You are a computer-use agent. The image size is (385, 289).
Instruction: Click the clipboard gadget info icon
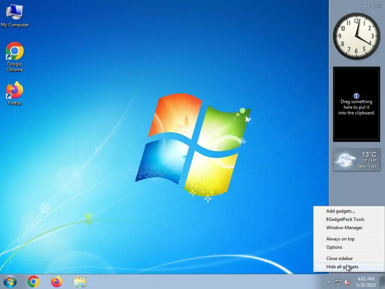[x=356, y=96]
